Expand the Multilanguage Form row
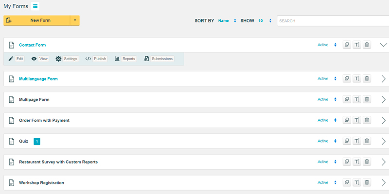The width and height of the screenshot is (389, 194). coord(383,79)
